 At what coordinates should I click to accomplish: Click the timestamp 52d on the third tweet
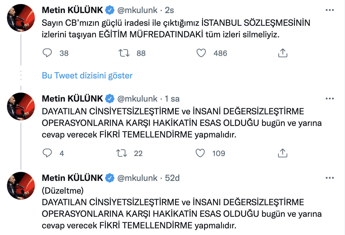click(x=173, y=178)
